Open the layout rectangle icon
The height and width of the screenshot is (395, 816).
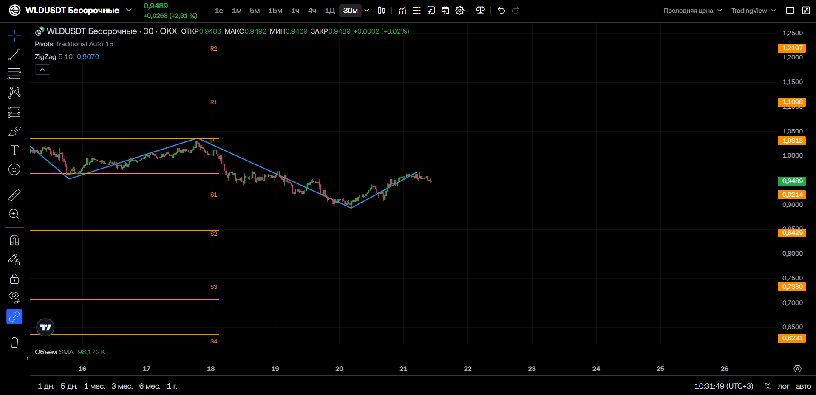pos(790,11)
